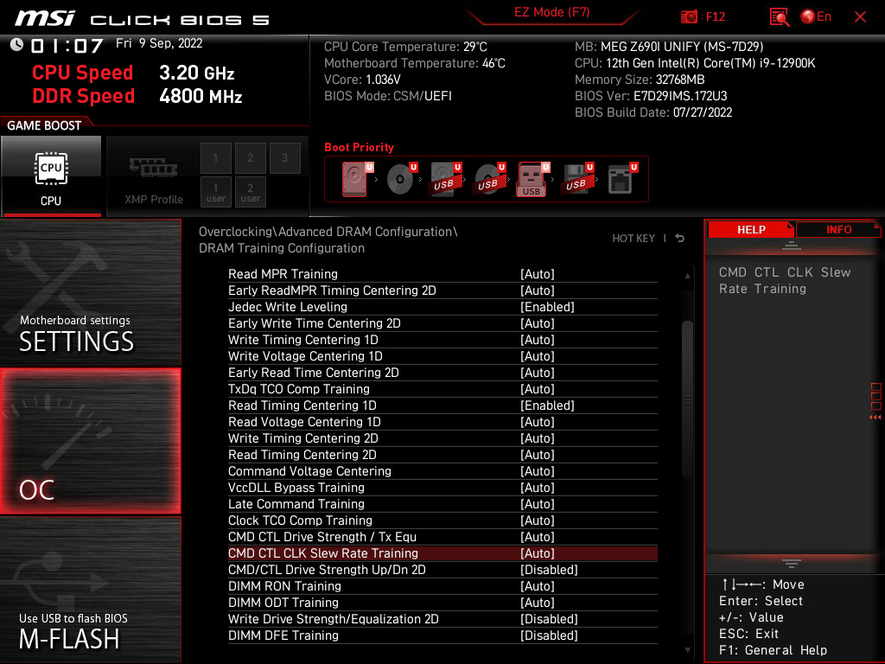Switch to EZ Mode (F7)
The image size is (885, 664).
click(x=551, y=12)
